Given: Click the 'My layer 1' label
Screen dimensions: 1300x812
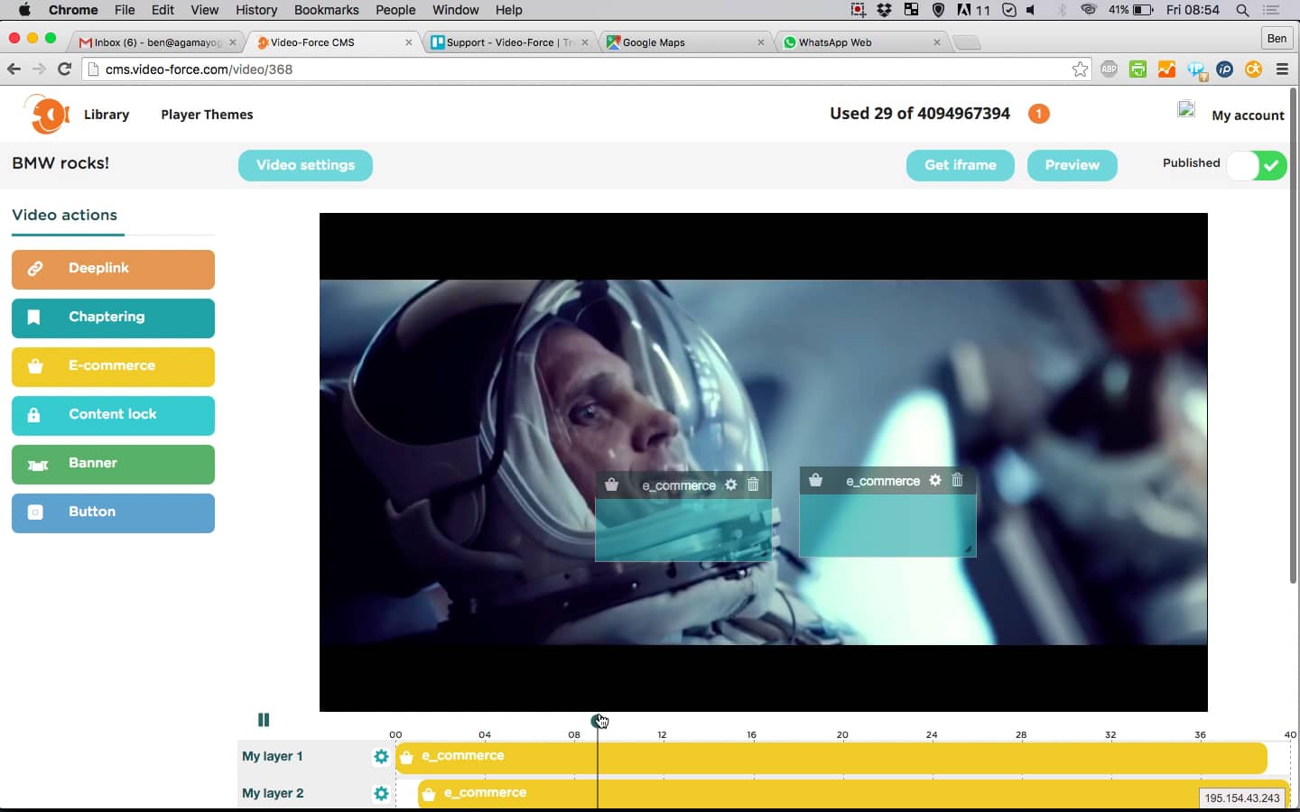Looking at the screenshot, I should pyautogui.click(x=272, y=756).
